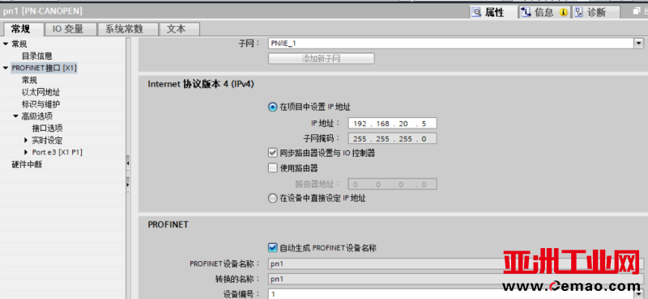The height and width of the screenshot is (299, 648).
Task: Expand the 实时设定 node
Action: [x=26, y=141]
